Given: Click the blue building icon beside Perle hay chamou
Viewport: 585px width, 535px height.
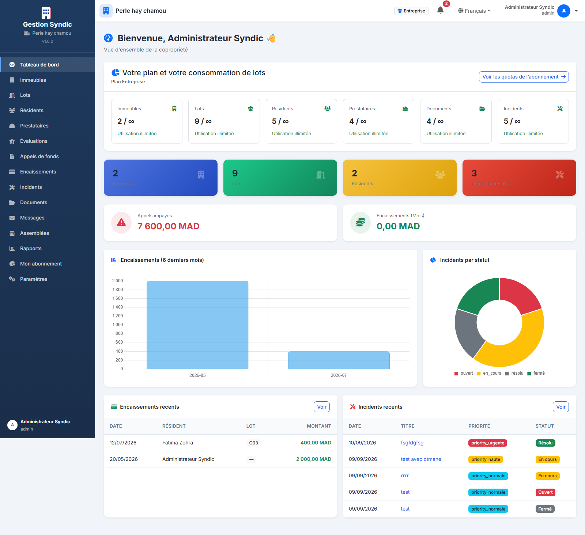Looking at the screenshot, I should point(106,11).
